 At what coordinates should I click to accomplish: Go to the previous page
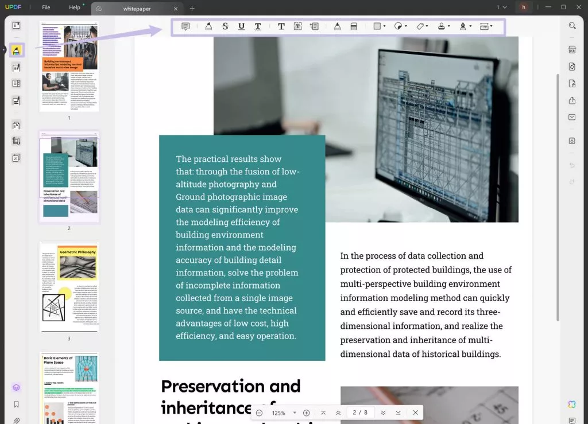click(x=338, y=413)
